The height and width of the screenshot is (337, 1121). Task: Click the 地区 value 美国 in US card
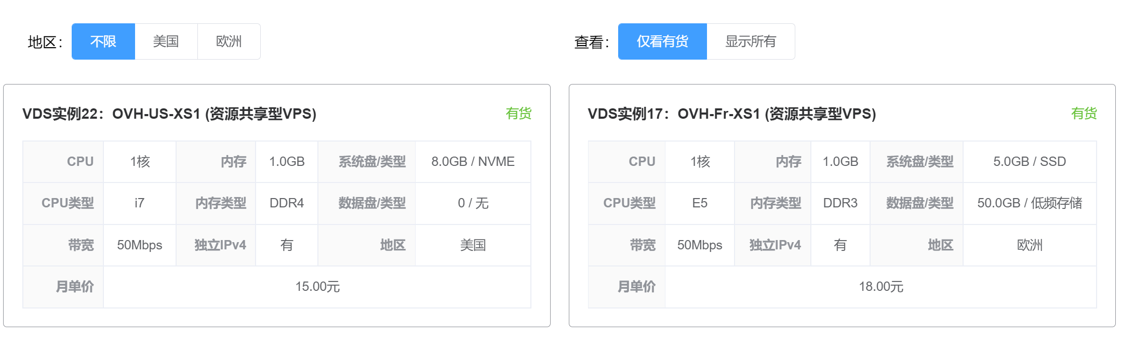click(473, 245)
